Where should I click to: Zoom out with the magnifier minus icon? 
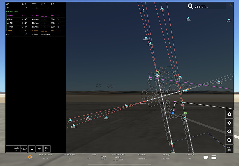229,140
